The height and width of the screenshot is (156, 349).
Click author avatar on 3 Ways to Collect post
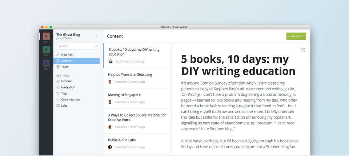click(x=110, y=127)
